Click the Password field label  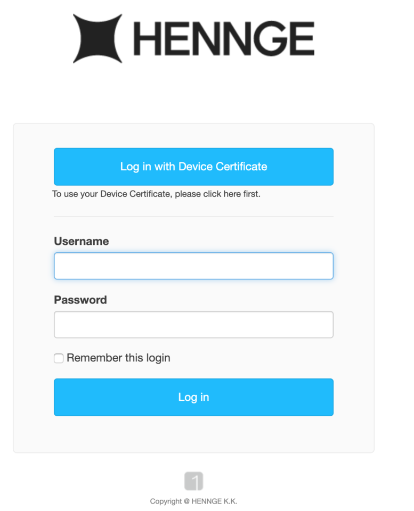80,300
